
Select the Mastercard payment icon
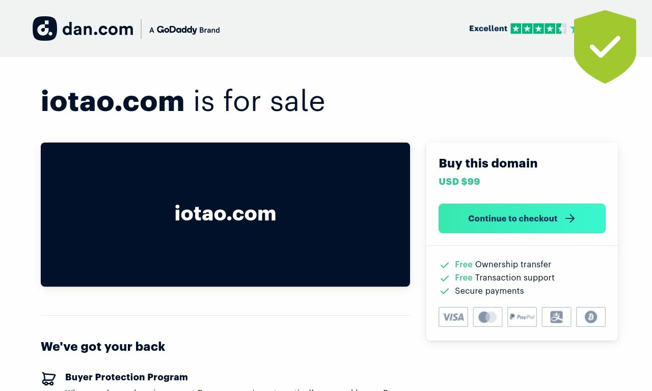[487, 317]
